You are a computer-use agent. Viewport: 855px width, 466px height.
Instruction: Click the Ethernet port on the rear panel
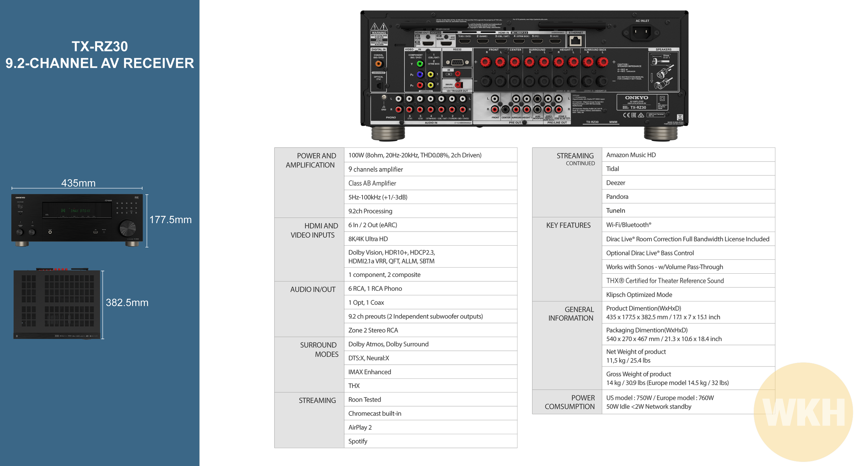click(576, 41)
